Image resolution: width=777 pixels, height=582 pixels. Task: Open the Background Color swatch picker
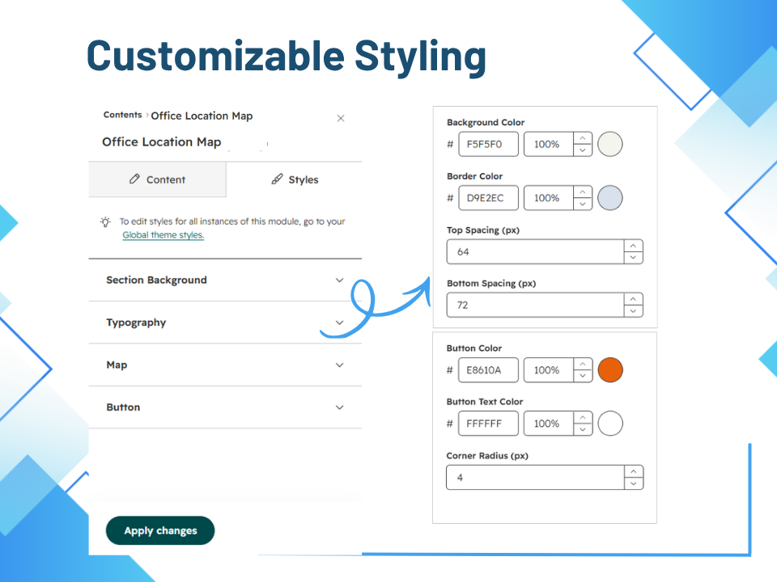tap(610, 144)
